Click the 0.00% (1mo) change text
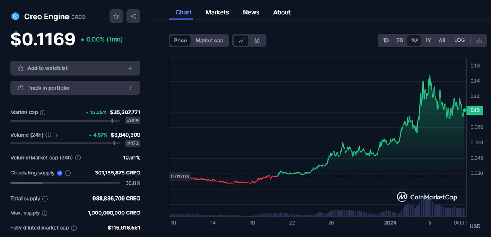Image resolution: width=491 pixels, height=237 pixels. point(101,39)
